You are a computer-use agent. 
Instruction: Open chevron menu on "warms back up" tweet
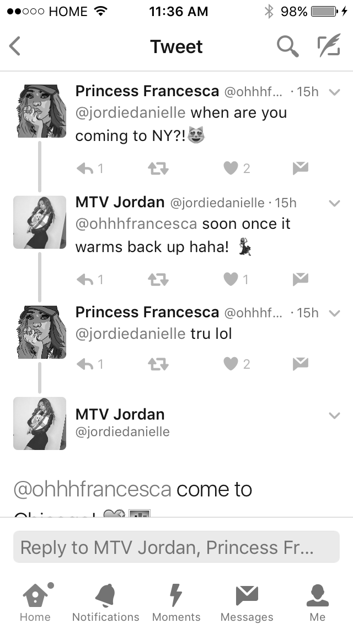335,203
